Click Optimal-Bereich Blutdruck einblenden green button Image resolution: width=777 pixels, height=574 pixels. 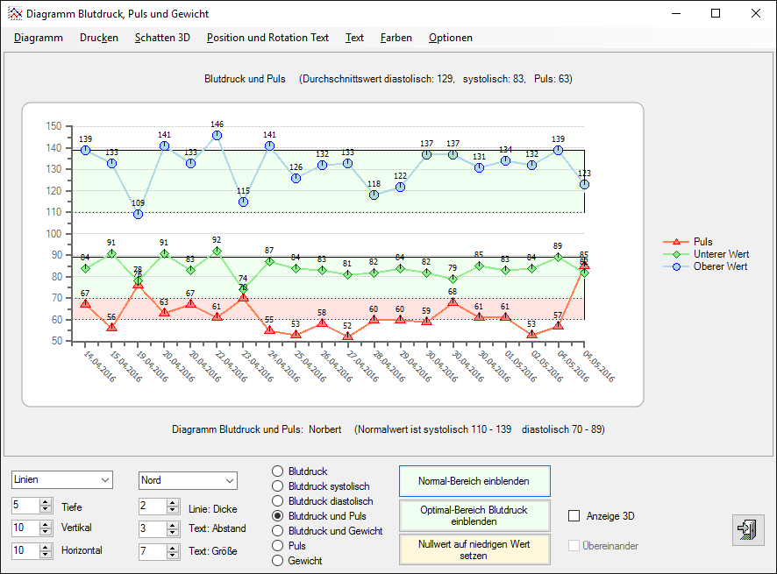pyautogui.click(x=474, y=514)
